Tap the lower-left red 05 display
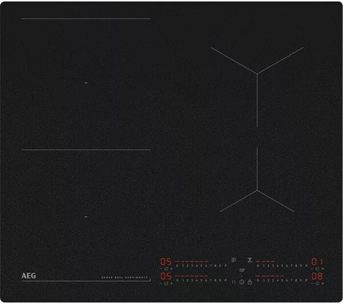343x304 pixels. tap(166, 276)
